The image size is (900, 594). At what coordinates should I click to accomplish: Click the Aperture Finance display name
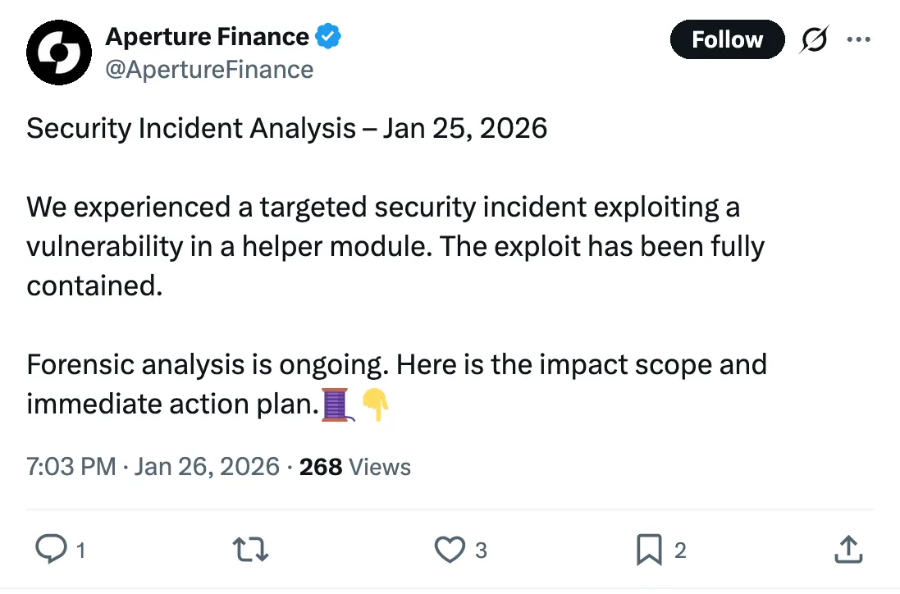[207, 37]
